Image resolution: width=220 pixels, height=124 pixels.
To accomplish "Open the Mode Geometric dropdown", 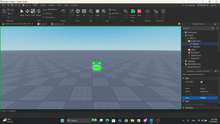I will pos(53,9).
